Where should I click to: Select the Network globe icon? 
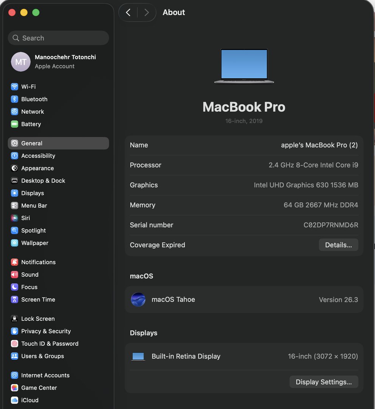(x=15, y=112)
